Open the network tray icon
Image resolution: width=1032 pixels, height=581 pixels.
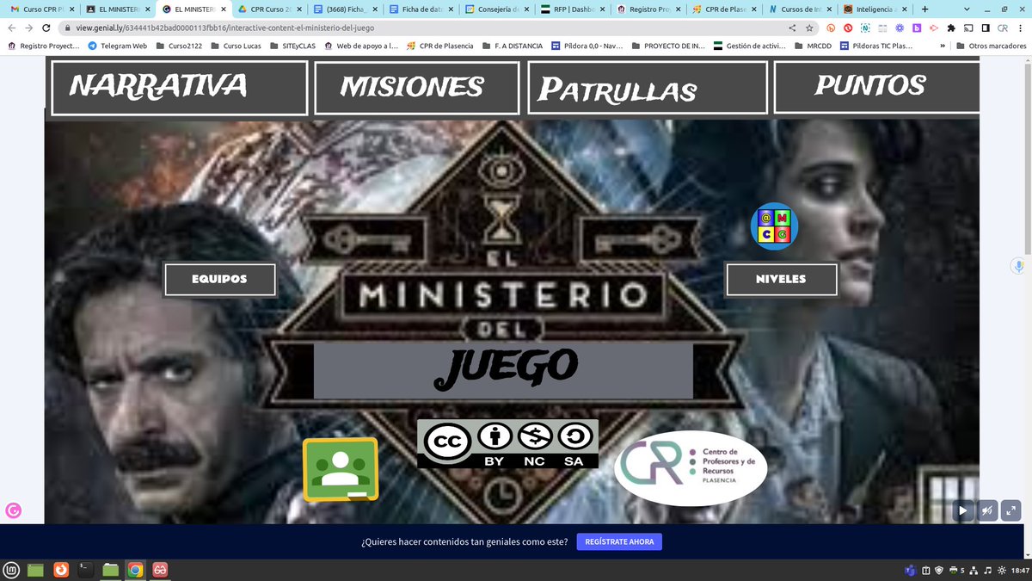[973, 570]
